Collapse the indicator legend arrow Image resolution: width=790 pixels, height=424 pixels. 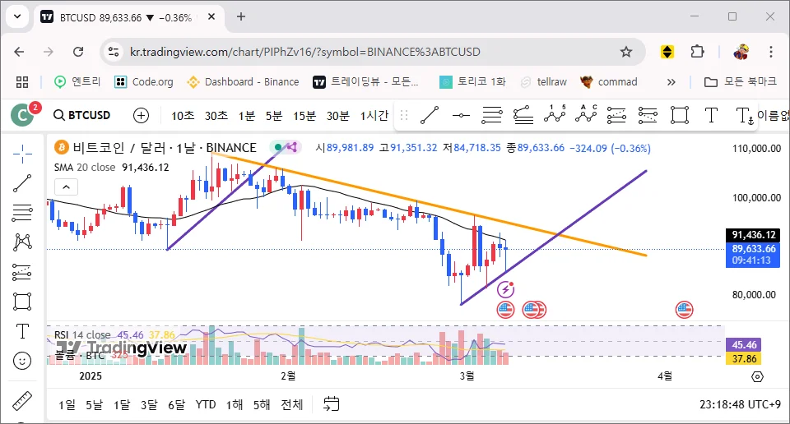(x=66, y=187)
